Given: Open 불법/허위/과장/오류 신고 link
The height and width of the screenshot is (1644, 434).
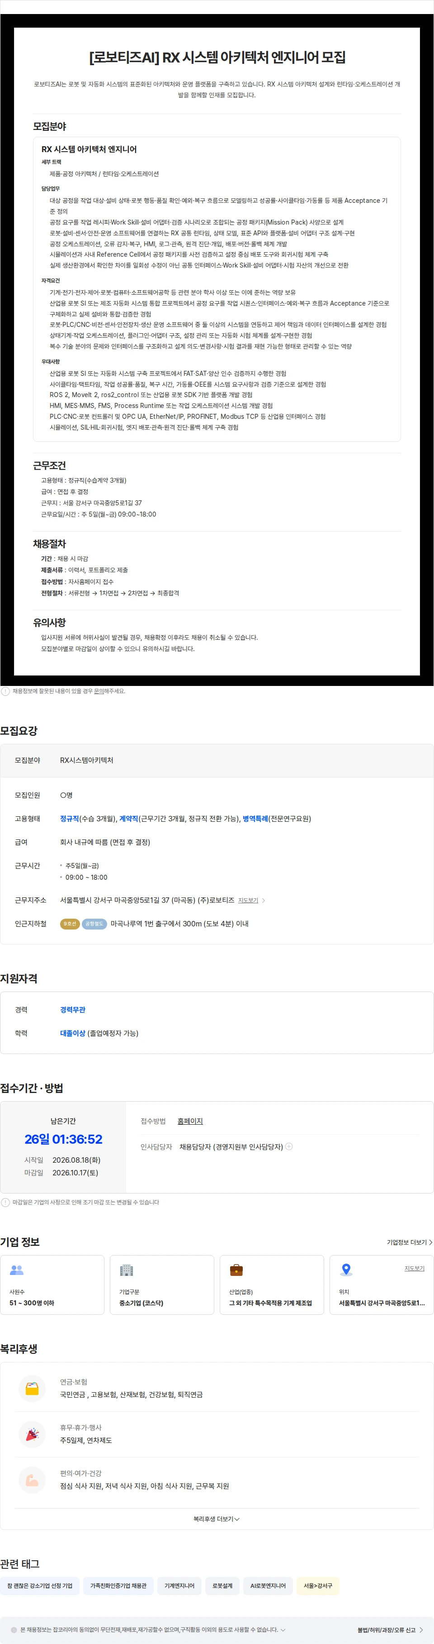Looking at the screenshot, I should tap(390, 1630).
